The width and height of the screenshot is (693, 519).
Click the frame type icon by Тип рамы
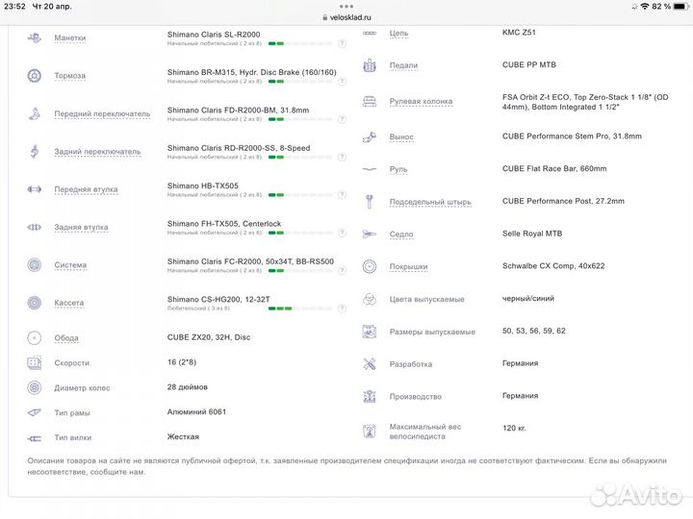[x=35, y=413]
